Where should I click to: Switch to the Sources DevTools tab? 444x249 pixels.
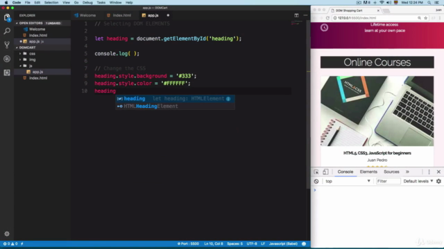tap(391, 172)
